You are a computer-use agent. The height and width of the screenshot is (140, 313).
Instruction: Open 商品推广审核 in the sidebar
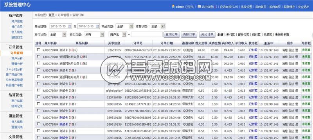[x=14, y=85]
